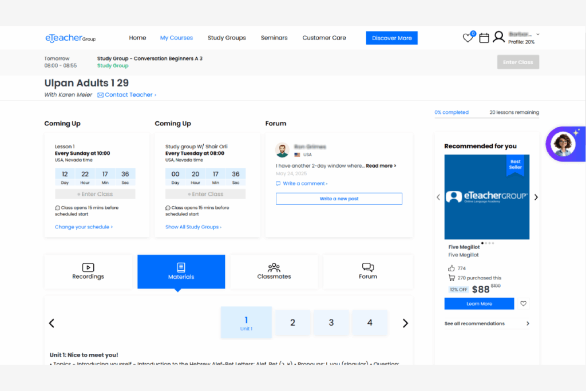Click '20 lessons remaining' text

pos(514,113)
